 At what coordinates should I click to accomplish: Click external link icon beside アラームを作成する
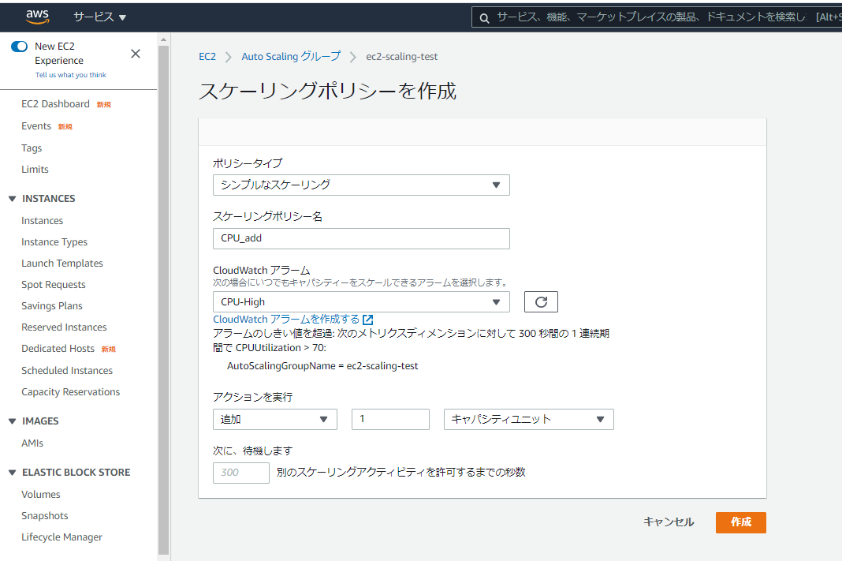coord(368,320)
